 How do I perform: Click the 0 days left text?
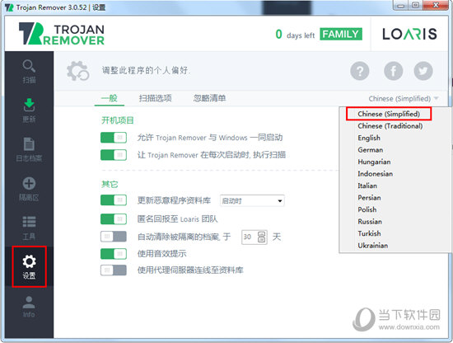point(295,35)
